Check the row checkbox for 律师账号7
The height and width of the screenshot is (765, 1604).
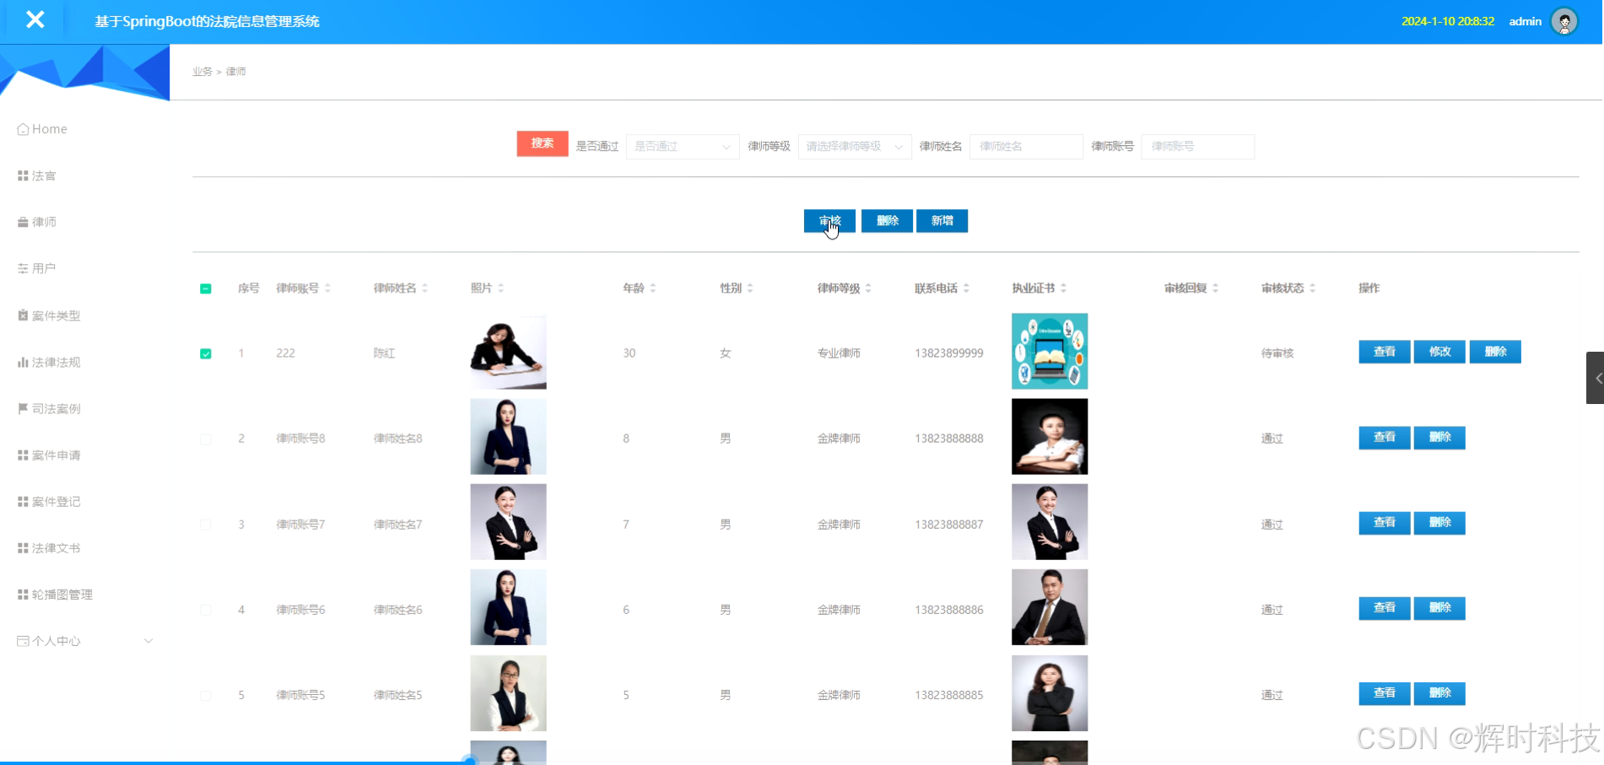click(205, 525)
